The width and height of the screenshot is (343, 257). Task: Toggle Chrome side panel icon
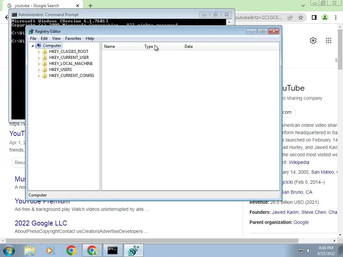pos(314,17)
